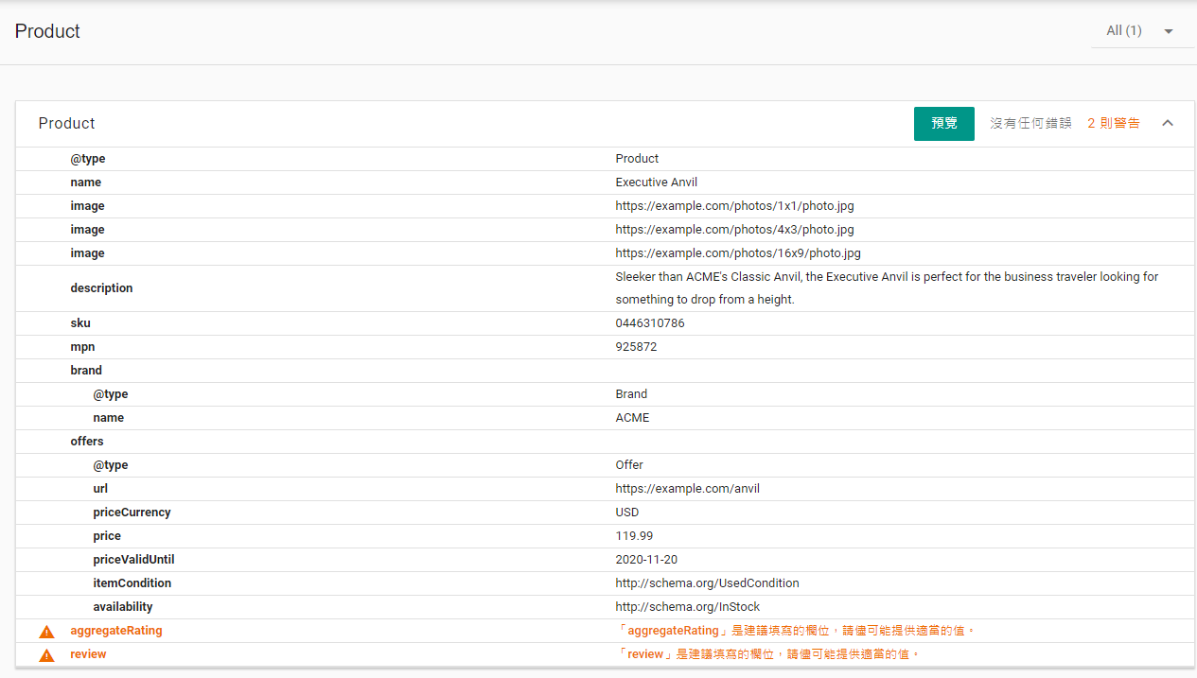Image resolution: width=1197 pixels, height=678 pixels.
Task: Click the aggregateRating warning triangle icon
Action: pos(46,632)
